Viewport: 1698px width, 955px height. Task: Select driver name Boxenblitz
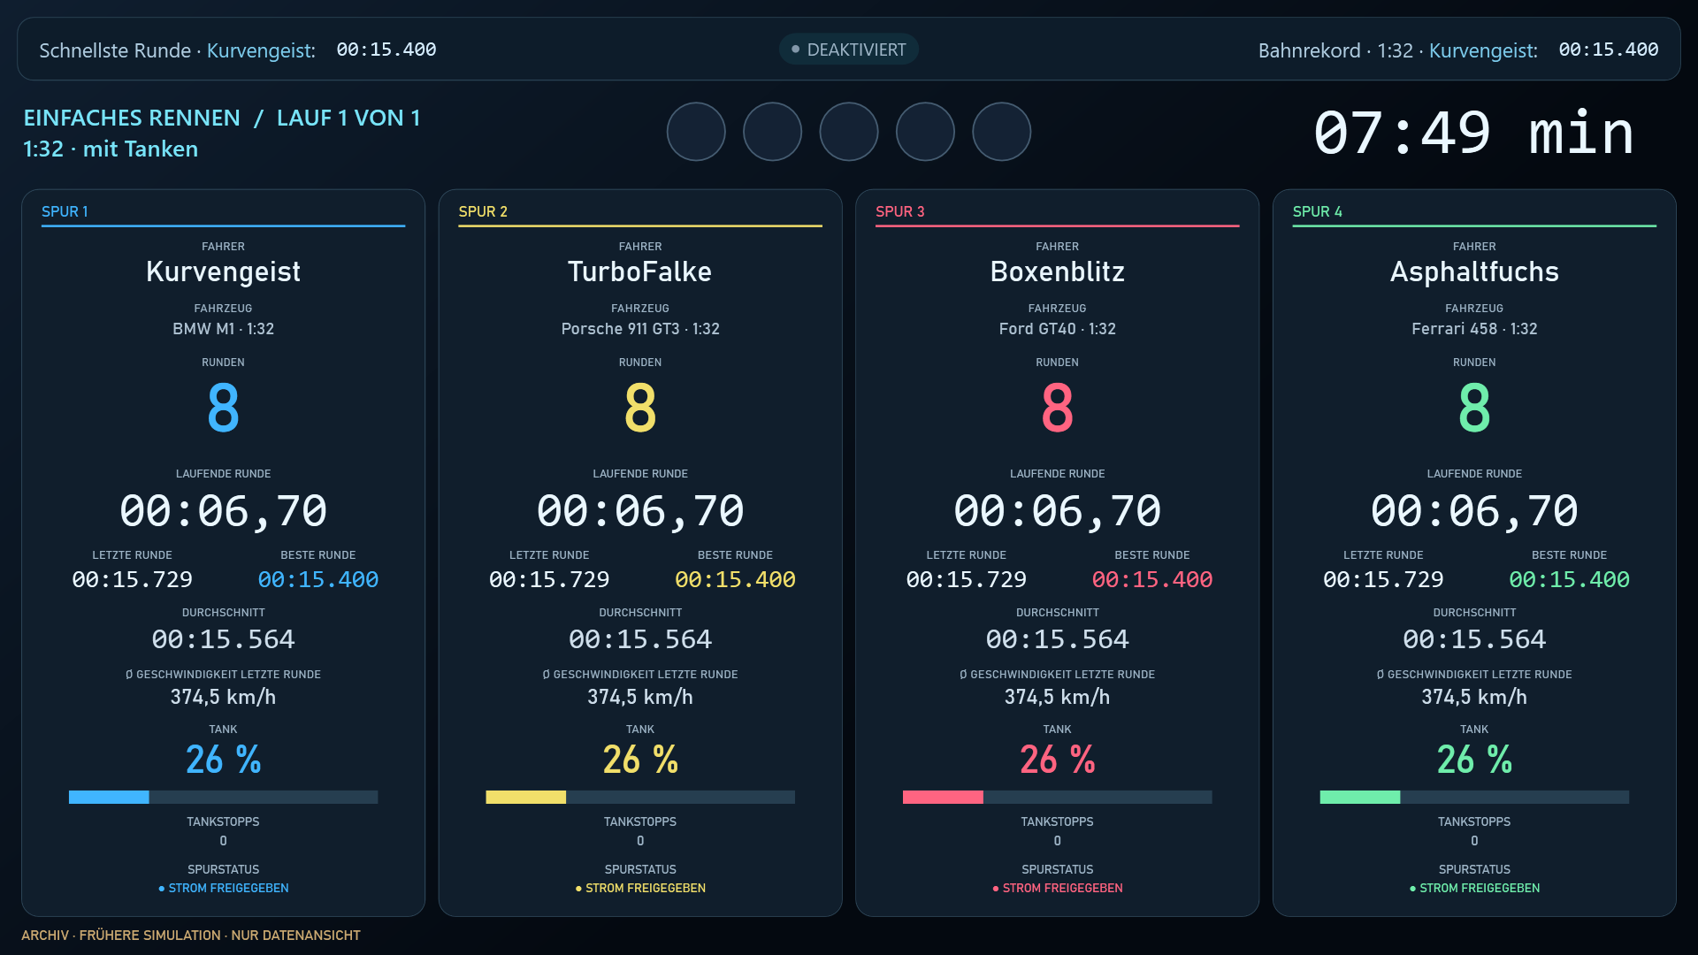pos(1058,271)
